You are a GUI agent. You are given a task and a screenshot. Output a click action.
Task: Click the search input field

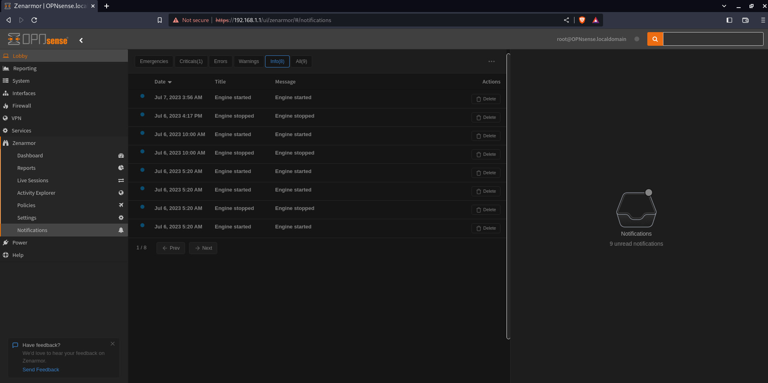[x=713, y=39]
